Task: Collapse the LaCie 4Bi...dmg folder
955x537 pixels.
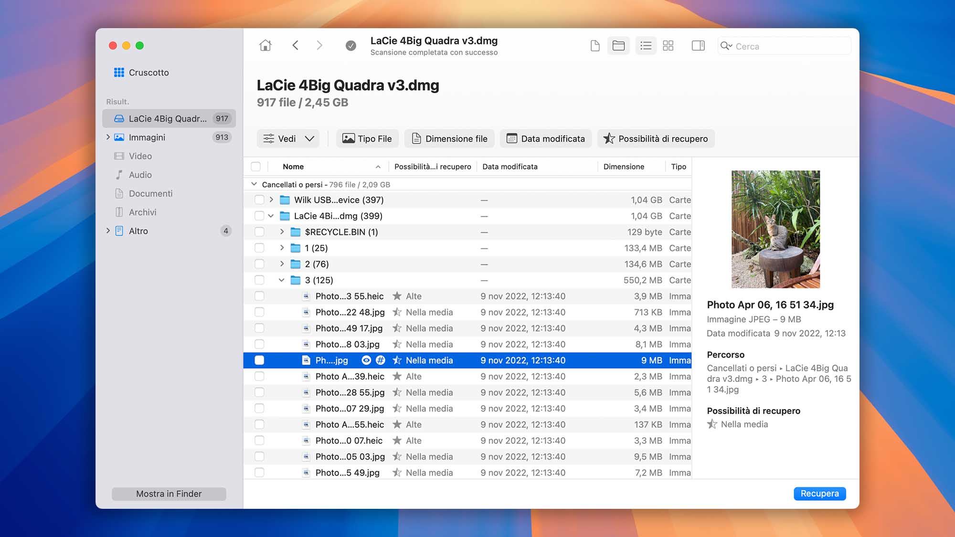Action: pyautogui.click(x=271, y=216)
